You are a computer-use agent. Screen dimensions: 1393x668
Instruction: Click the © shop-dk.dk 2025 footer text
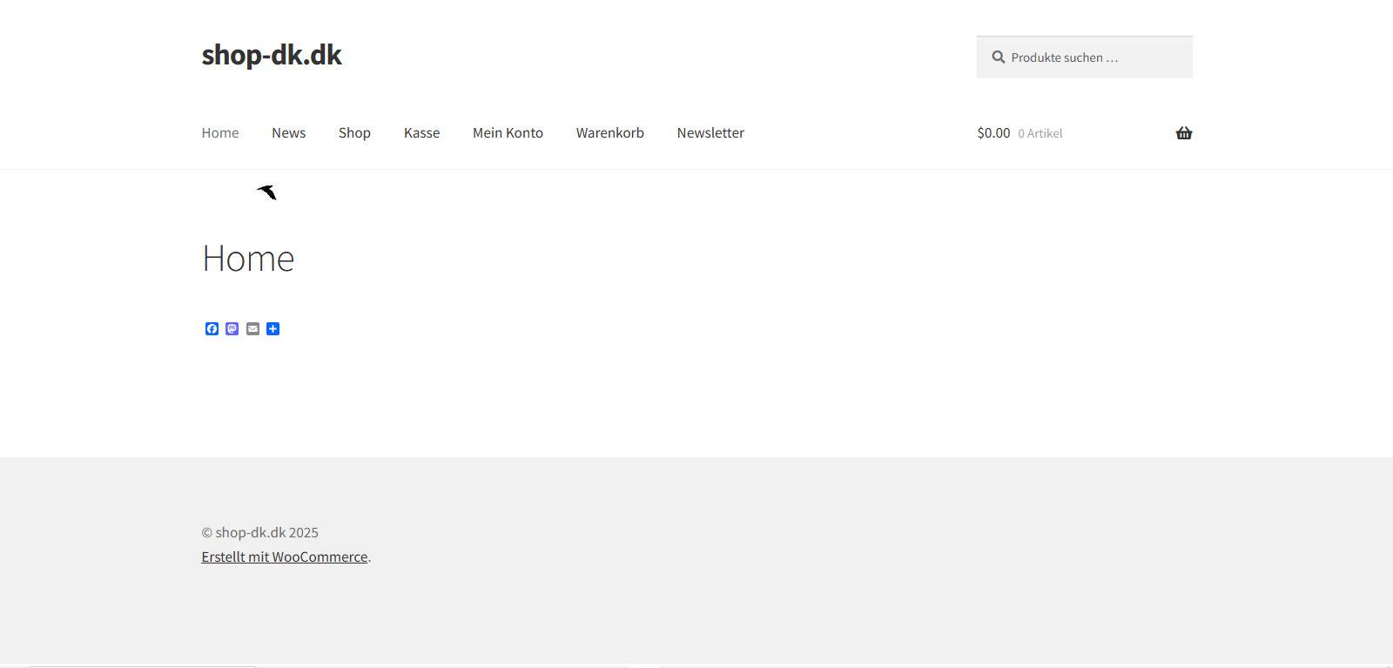(x=259, y=532)
